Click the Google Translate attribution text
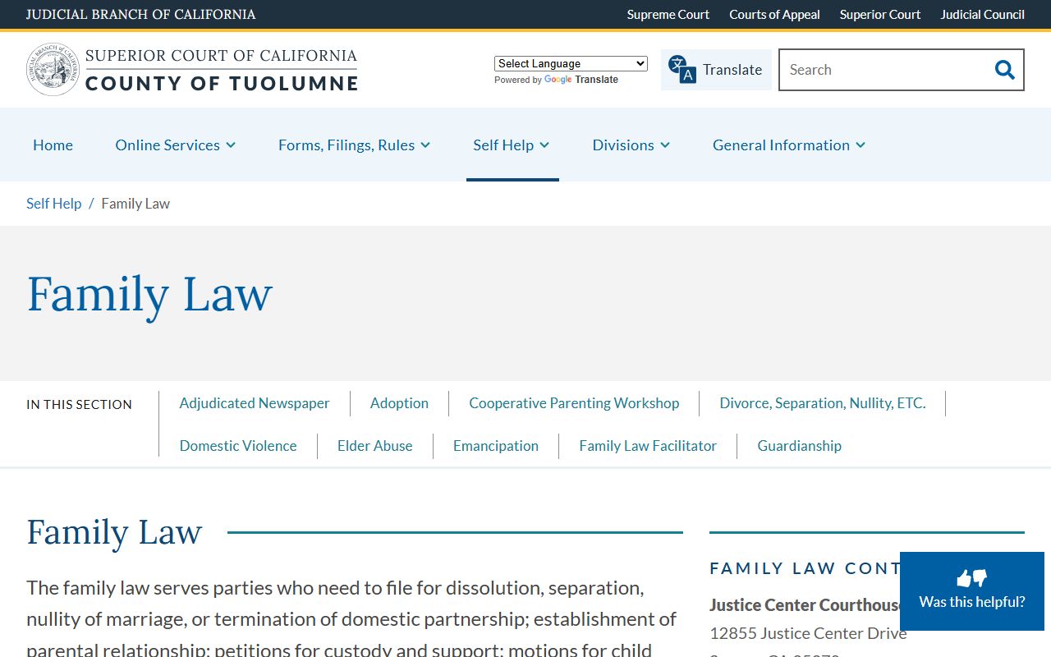The image size is (1051, 657). coord(556,80)
